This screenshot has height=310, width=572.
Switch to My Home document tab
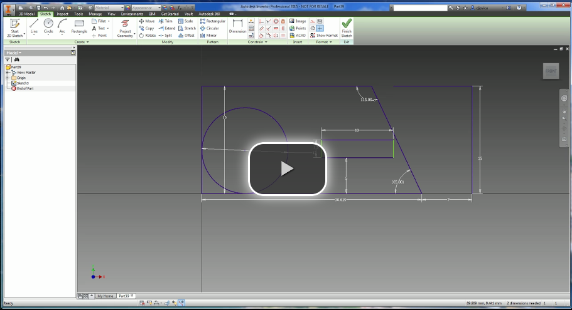pyautogui.click(x=105, y=296)
